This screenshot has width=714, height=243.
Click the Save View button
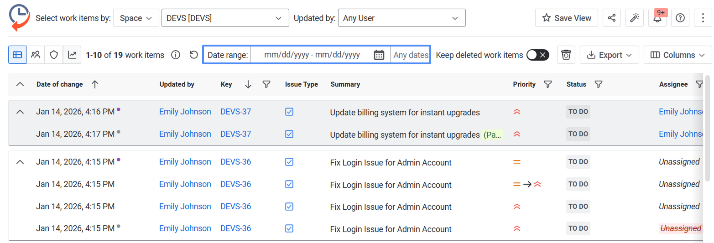pos(566,18)
